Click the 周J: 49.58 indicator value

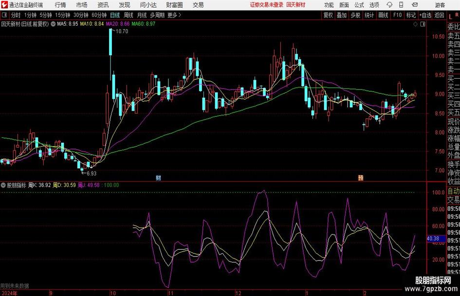[x=89, y=185]
